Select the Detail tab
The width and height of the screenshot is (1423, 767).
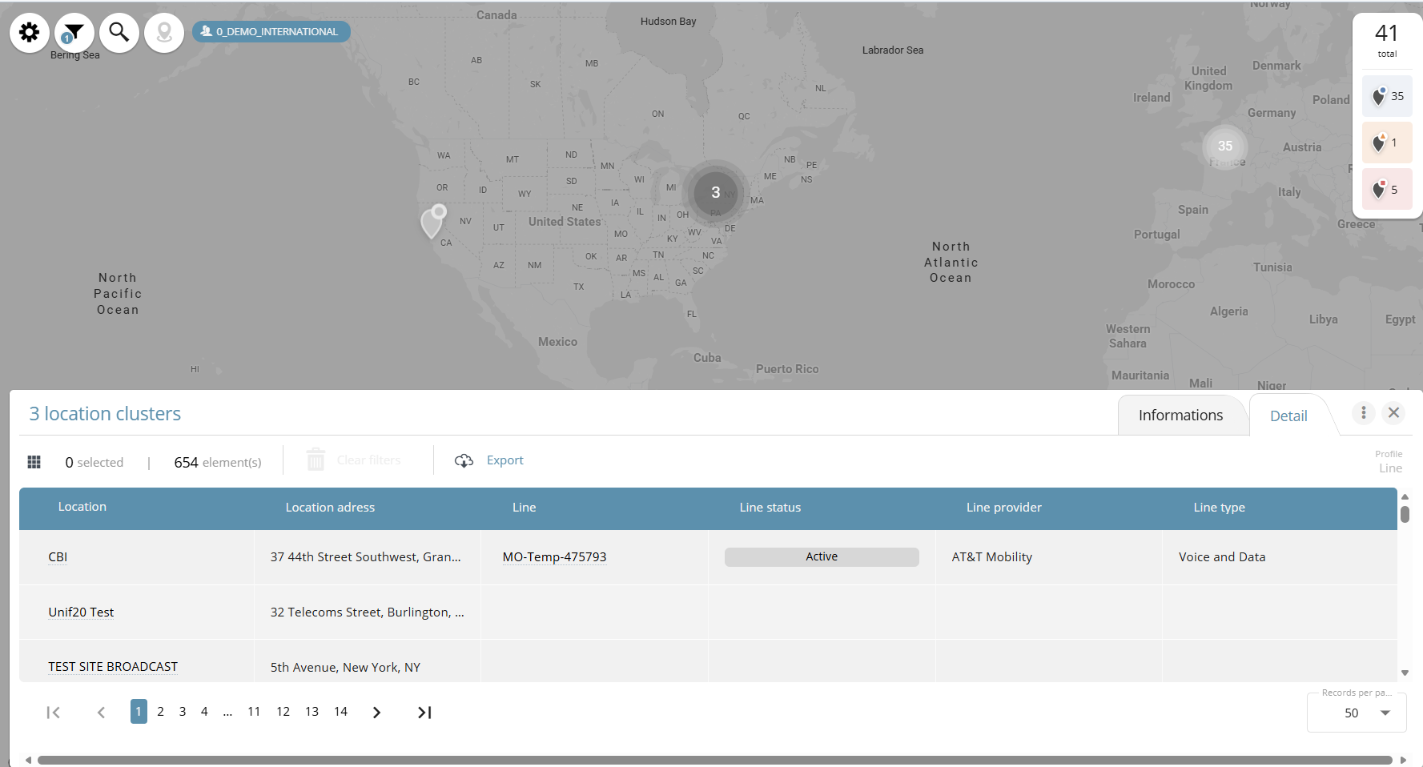pyautogui.click(x=1288, y=416)
